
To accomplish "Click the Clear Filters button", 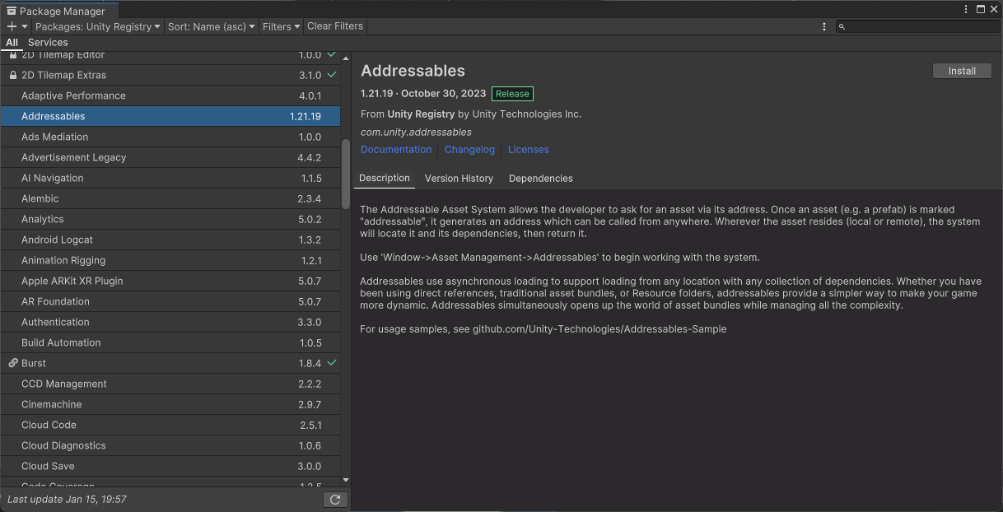I will [x=335, y=26].
